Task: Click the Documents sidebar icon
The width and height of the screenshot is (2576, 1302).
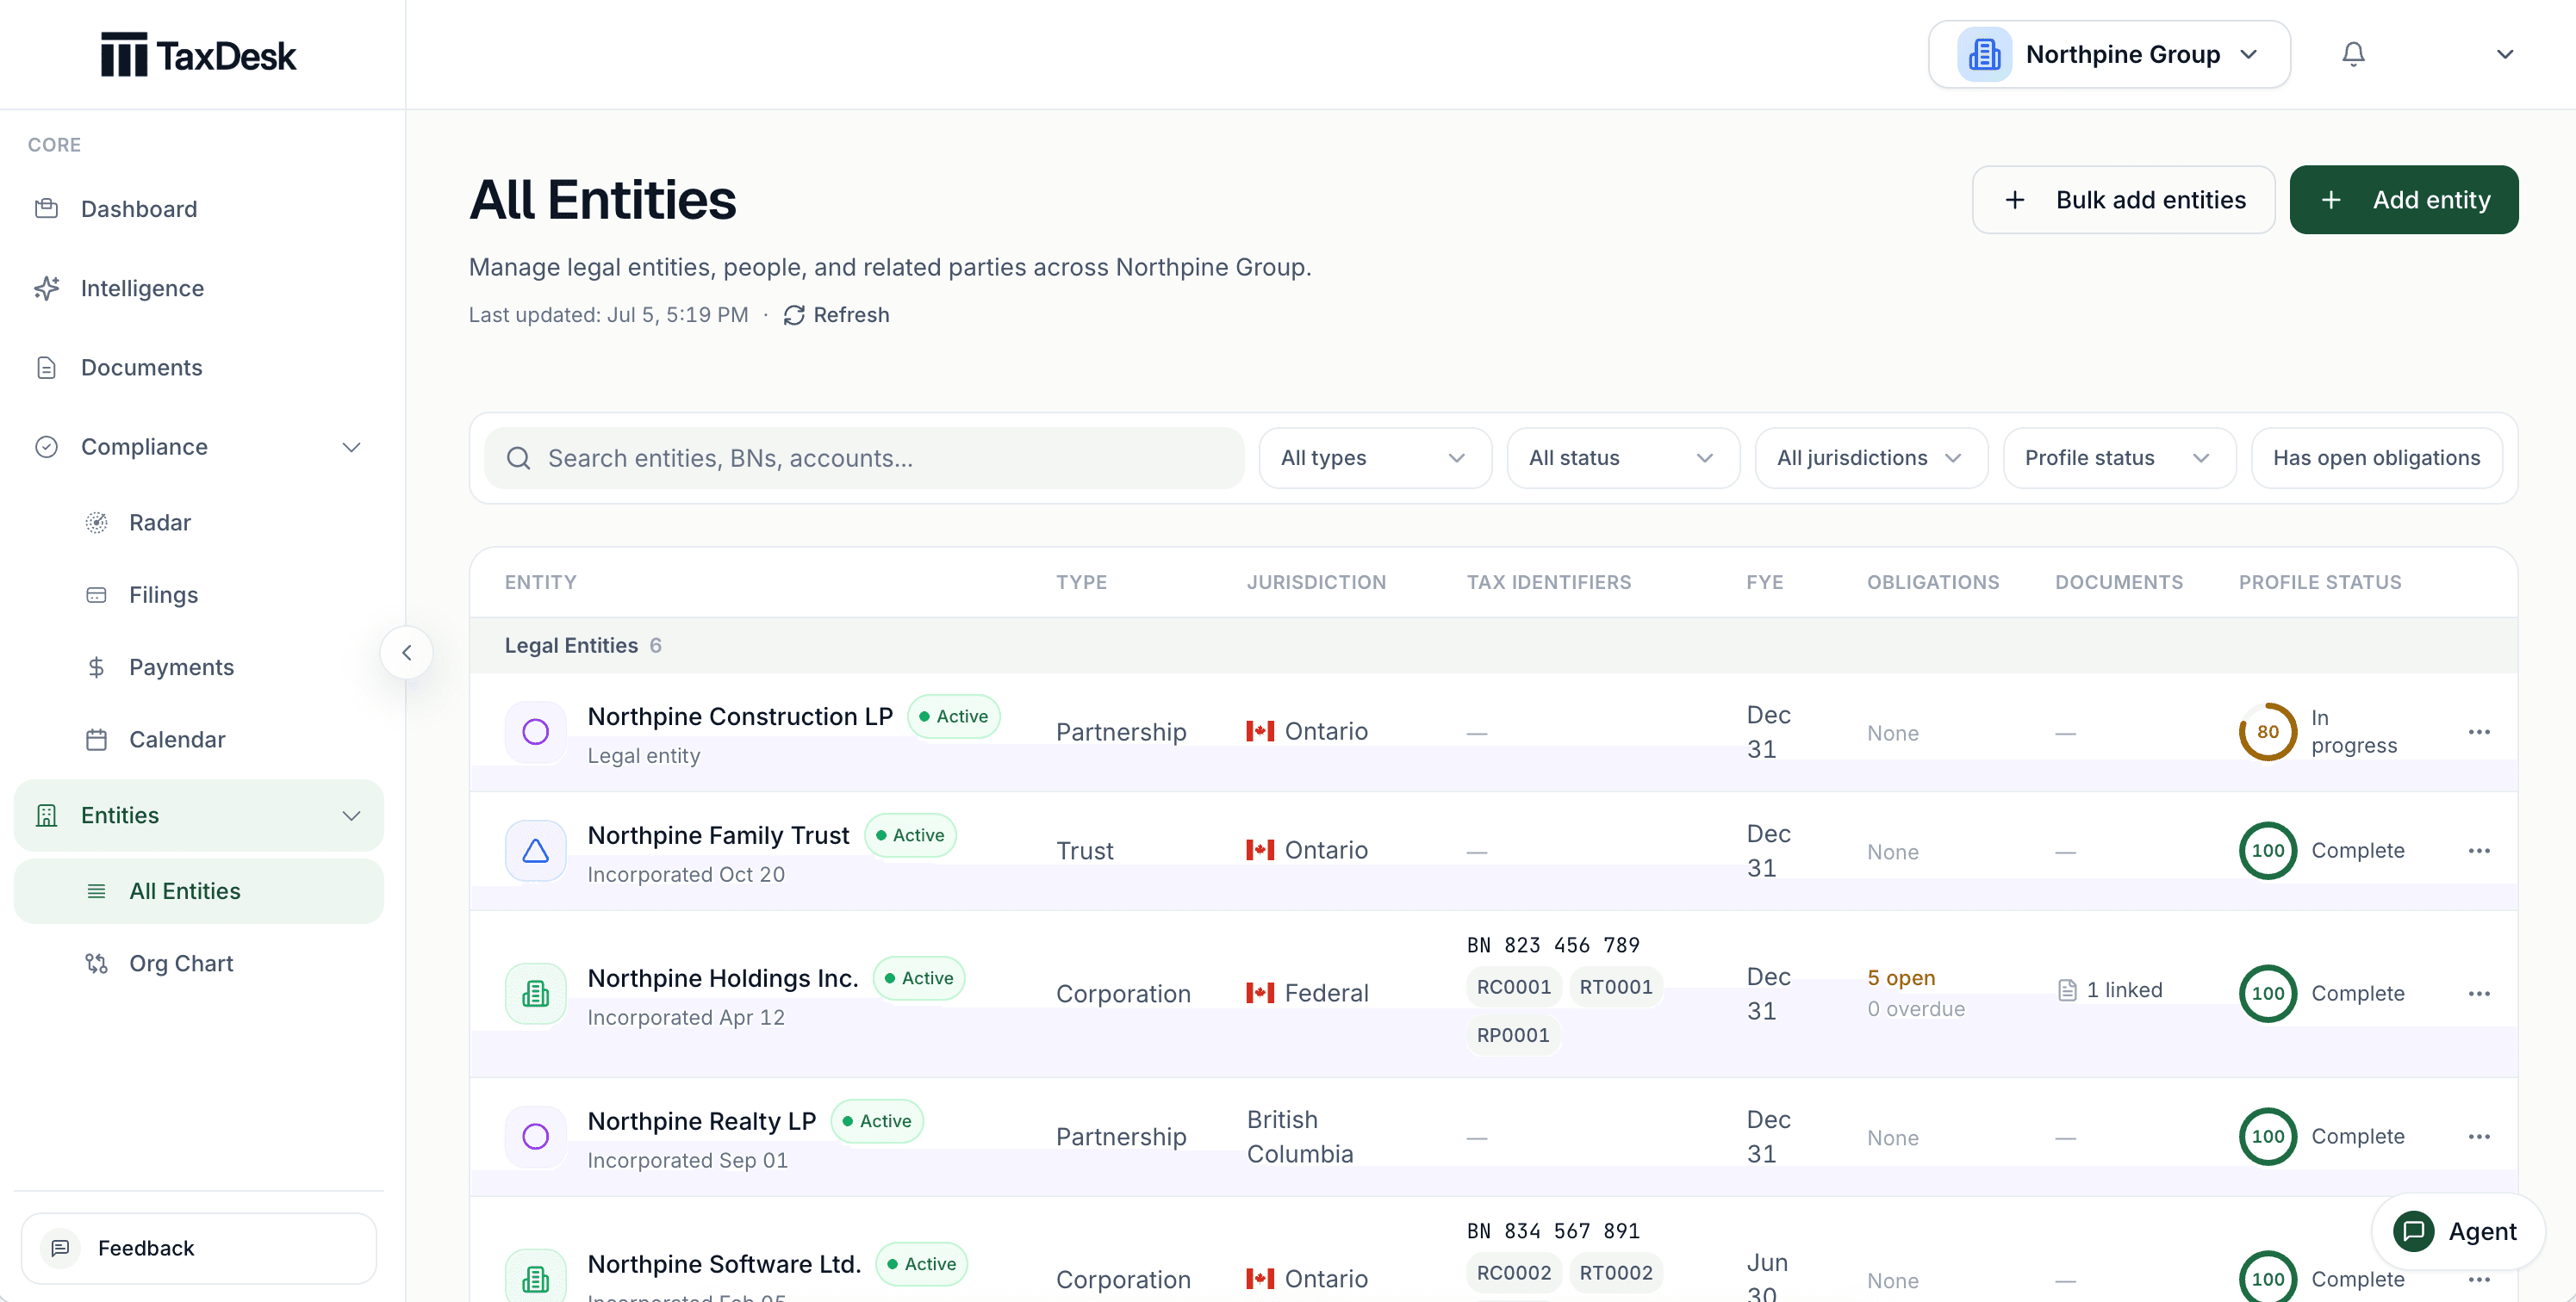Action: click(46, 368)
